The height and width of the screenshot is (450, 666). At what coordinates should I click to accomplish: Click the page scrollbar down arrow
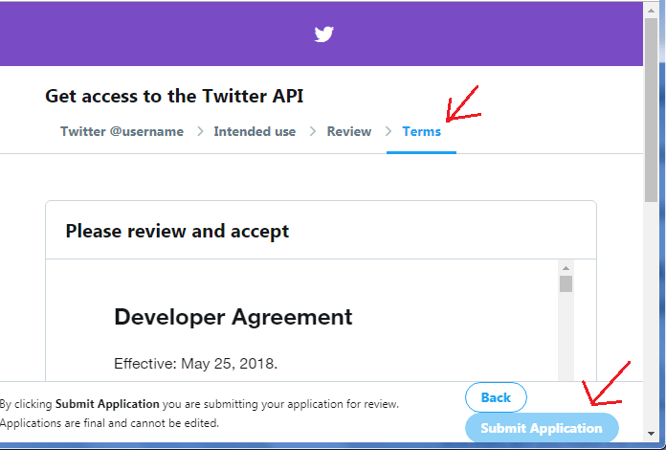(x=651, y=434)
